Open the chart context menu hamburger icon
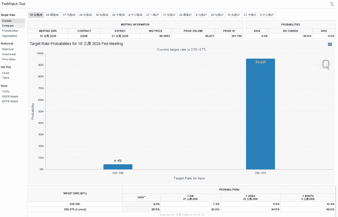338x217 pixels. click(x=330, y=44)
